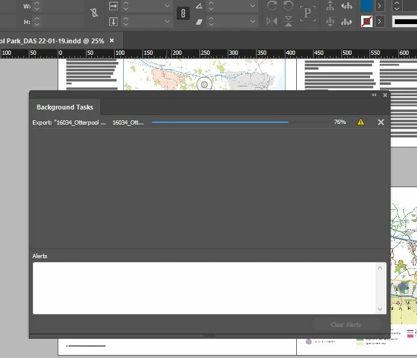Viewport: 417px width, 358px height.
Task: Adjust the Scale X stepper arrows
Action: tap(126, 6)
